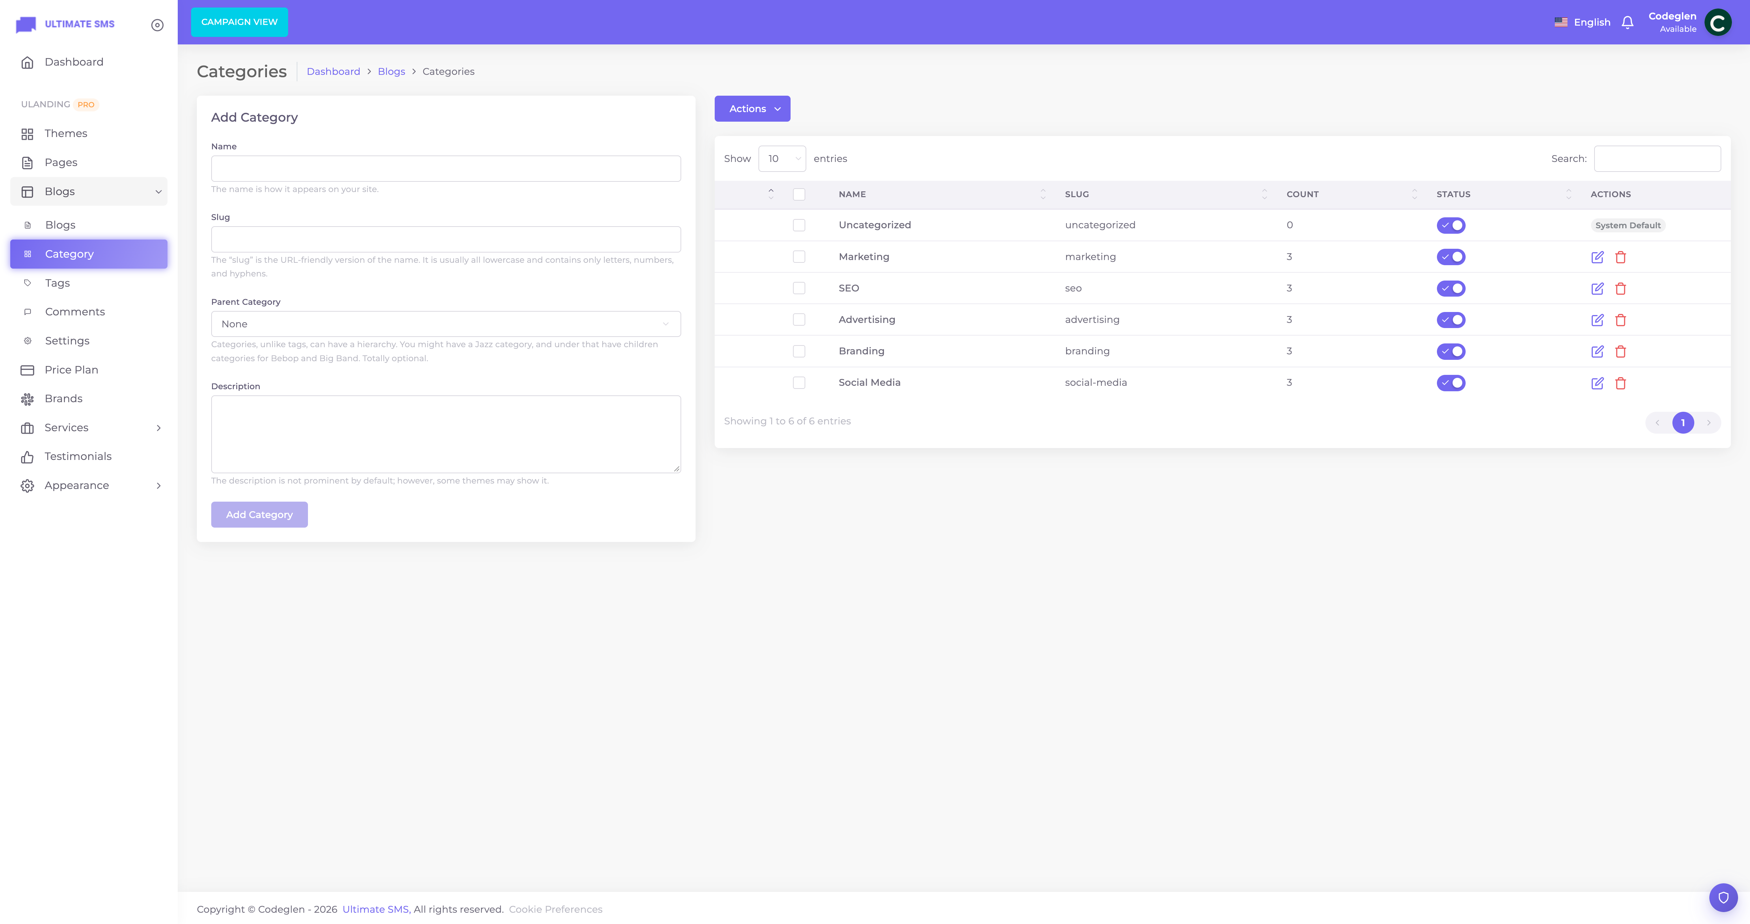1750x924 pixels.
Task: Check the Advertising row checkbox
Action: (799, 320)
